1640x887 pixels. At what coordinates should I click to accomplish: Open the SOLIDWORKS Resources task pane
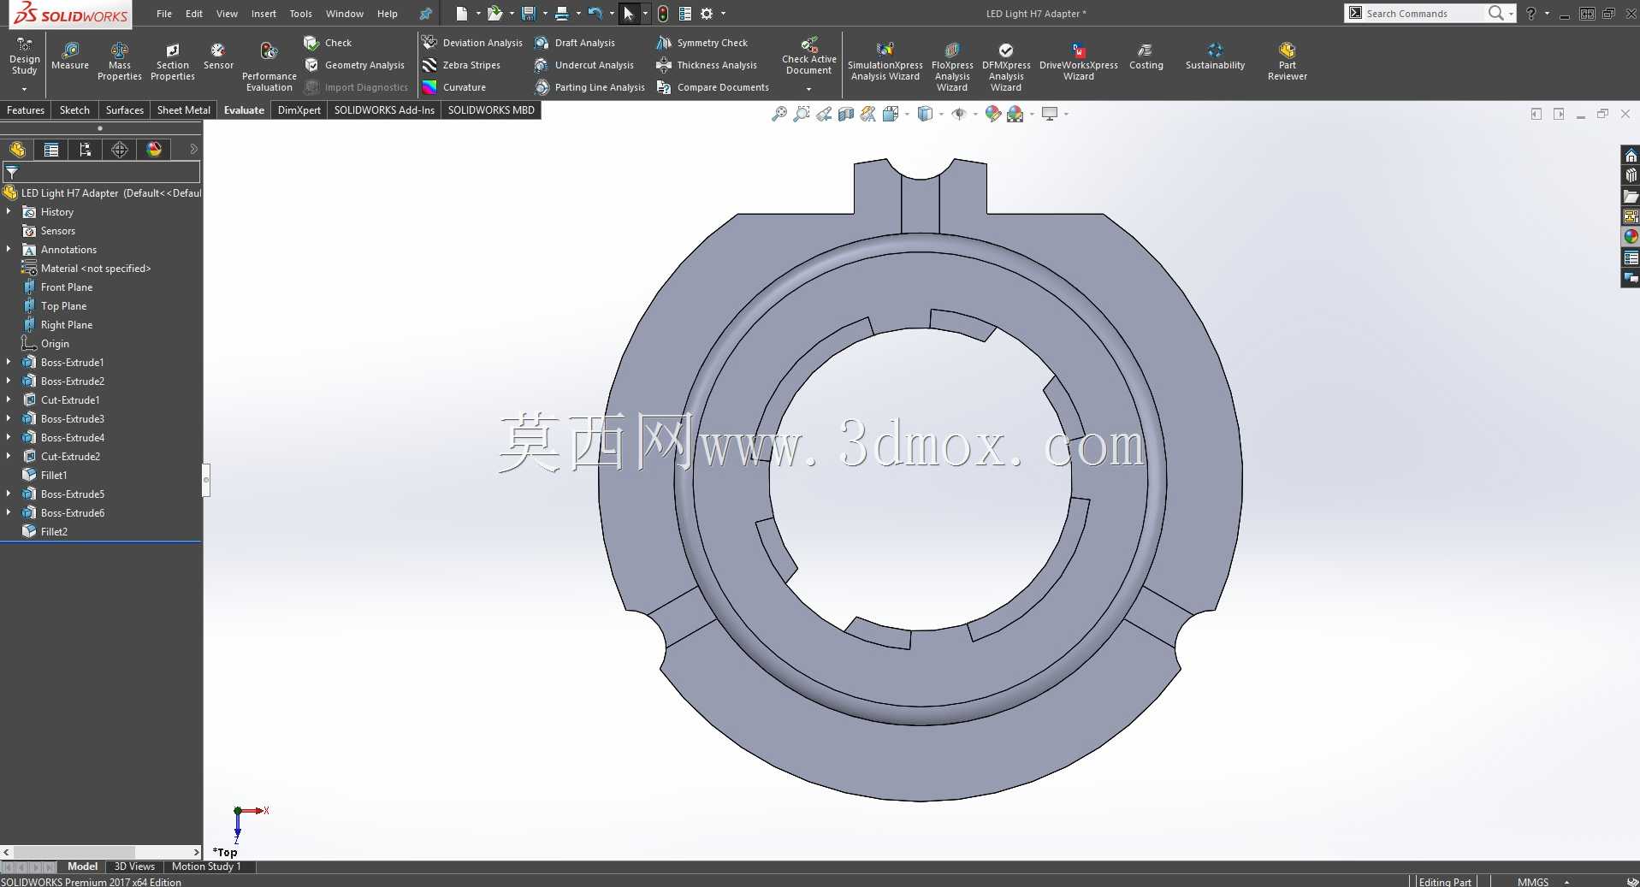click(x=1631, y=155)
